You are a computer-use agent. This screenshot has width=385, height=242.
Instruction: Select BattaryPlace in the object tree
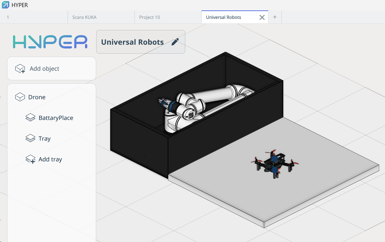(56, 118)
